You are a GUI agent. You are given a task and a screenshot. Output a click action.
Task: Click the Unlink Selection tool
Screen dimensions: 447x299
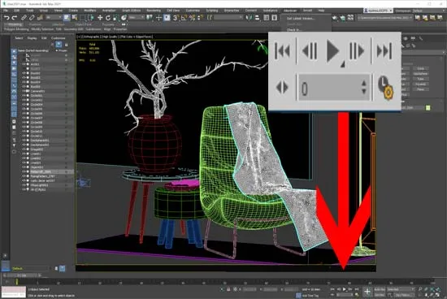tap(32, 18)
